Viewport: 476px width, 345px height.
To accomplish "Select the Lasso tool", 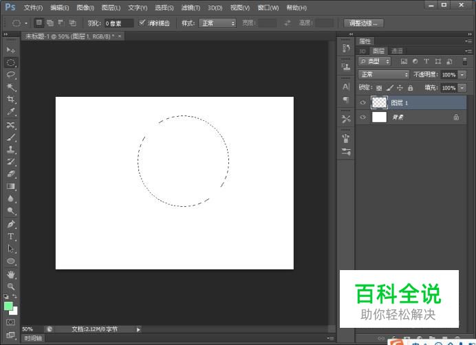I will [x=11, y=74].
